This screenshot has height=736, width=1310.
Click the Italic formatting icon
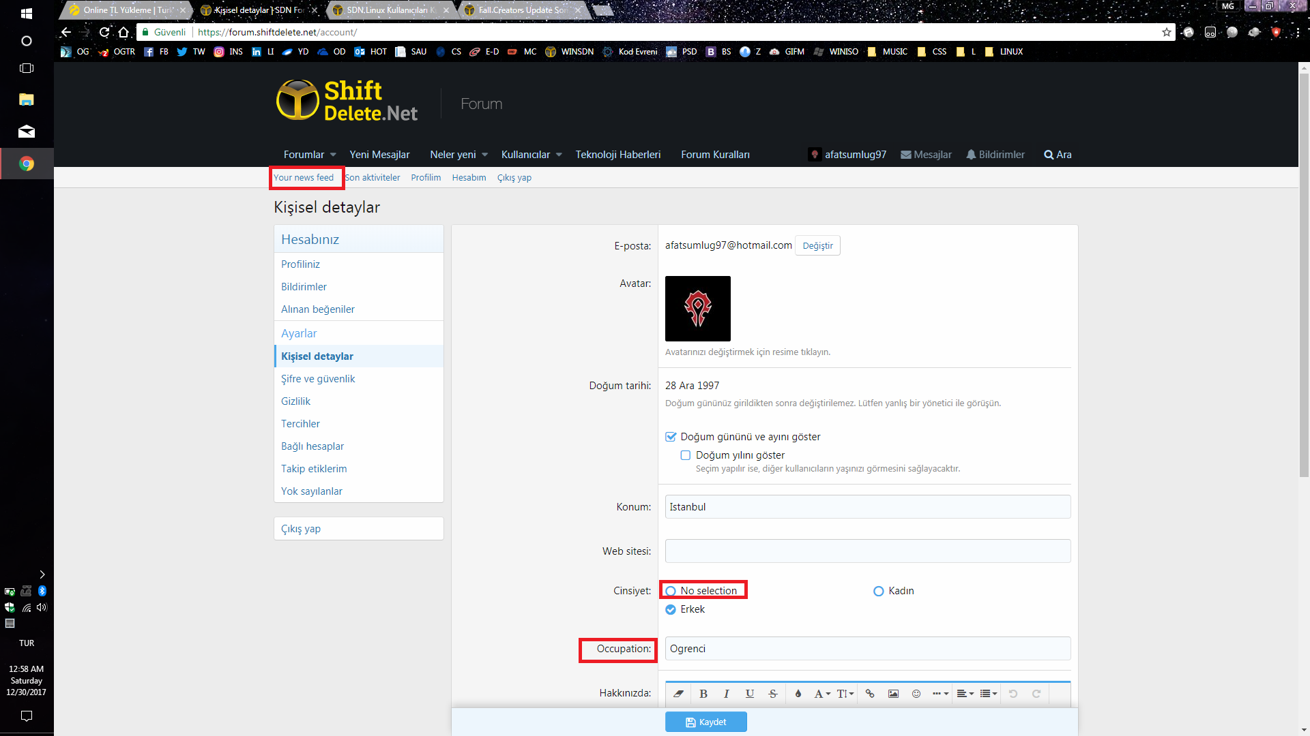pos(727,694)
